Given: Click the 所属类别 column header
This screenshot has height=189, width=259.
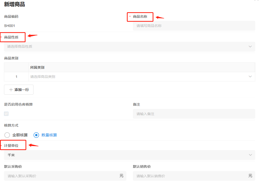Looking at the screenshot, I should 37,67.
